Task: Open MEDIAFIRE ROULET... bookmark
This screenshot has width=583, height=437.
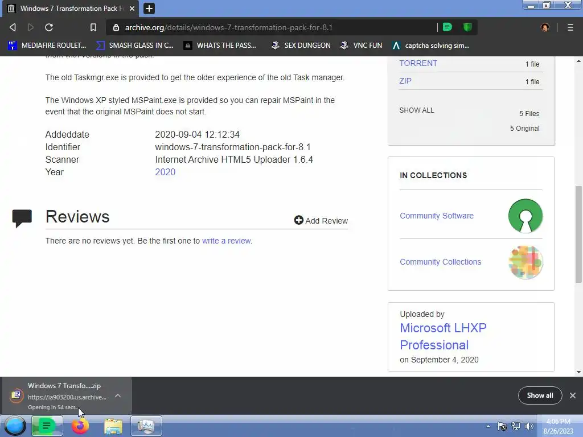Action: pyautogui.click(x=47, y=46)
